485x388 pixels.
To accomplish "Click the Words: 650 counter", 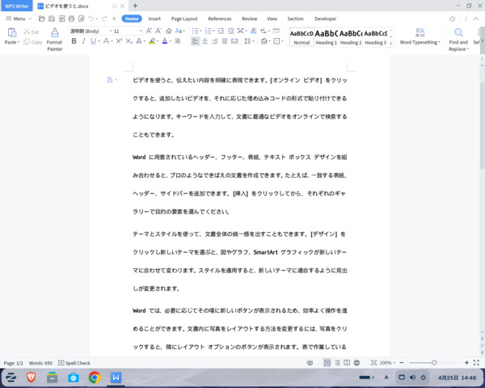I will tap(40, 363).
